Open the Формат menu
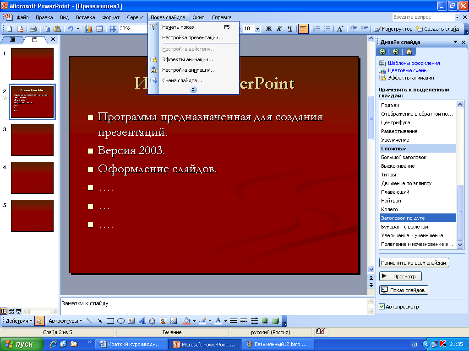 [x=111, y=17]
